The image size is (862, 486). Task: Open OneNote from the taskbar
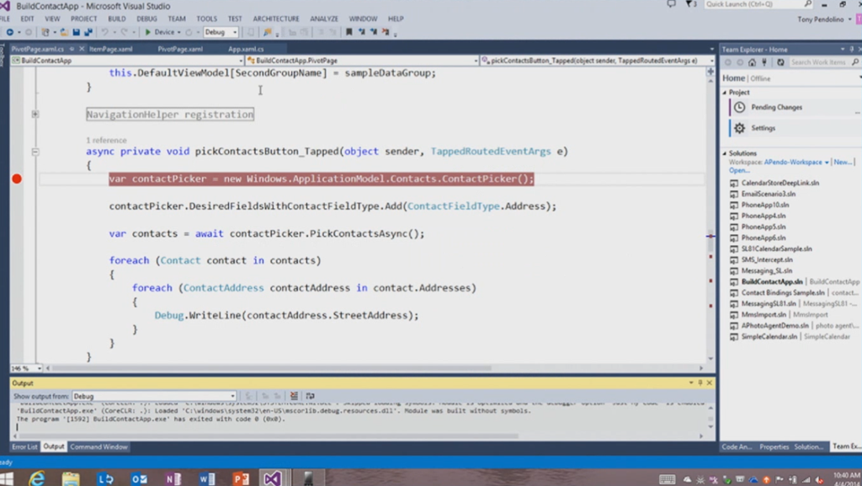[x=173, y=478]
